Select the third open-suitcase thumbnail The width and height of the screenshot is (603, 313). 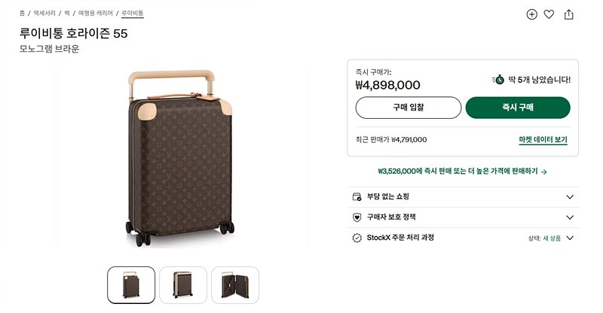click(235, 285)
